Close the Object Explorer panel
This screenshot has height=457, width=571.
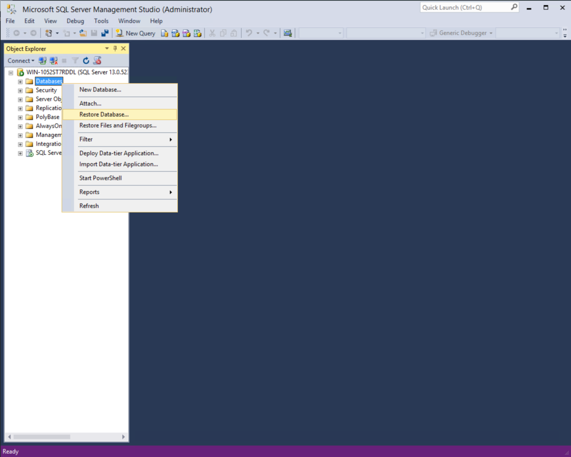point(123,49)
